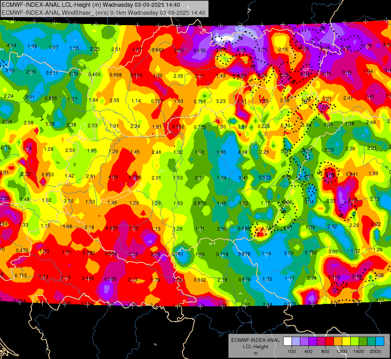Screen dimensions: 391x359
Task: Click the grid value 0.792
Action: coord(311,252)
